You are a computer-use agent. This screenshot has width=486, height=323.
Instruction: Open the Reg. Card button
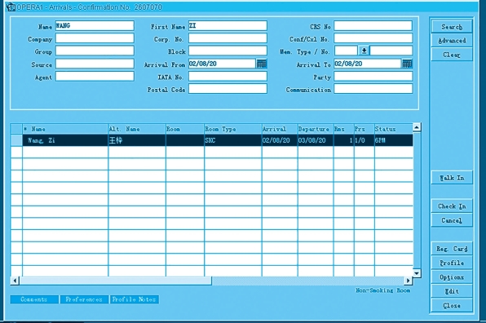[452, 249]
